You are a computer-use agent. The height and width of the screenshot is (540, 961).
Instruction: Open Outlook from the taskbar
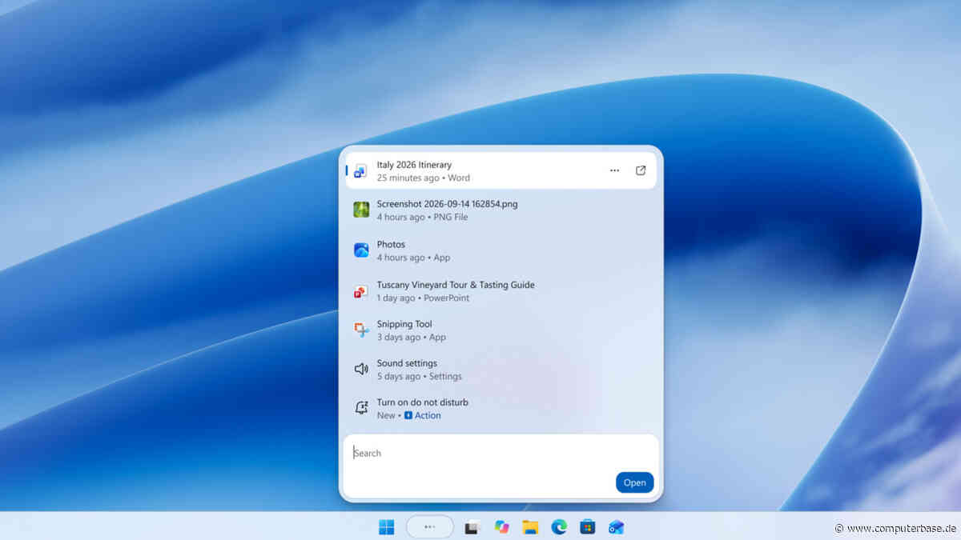click(616, 526)
